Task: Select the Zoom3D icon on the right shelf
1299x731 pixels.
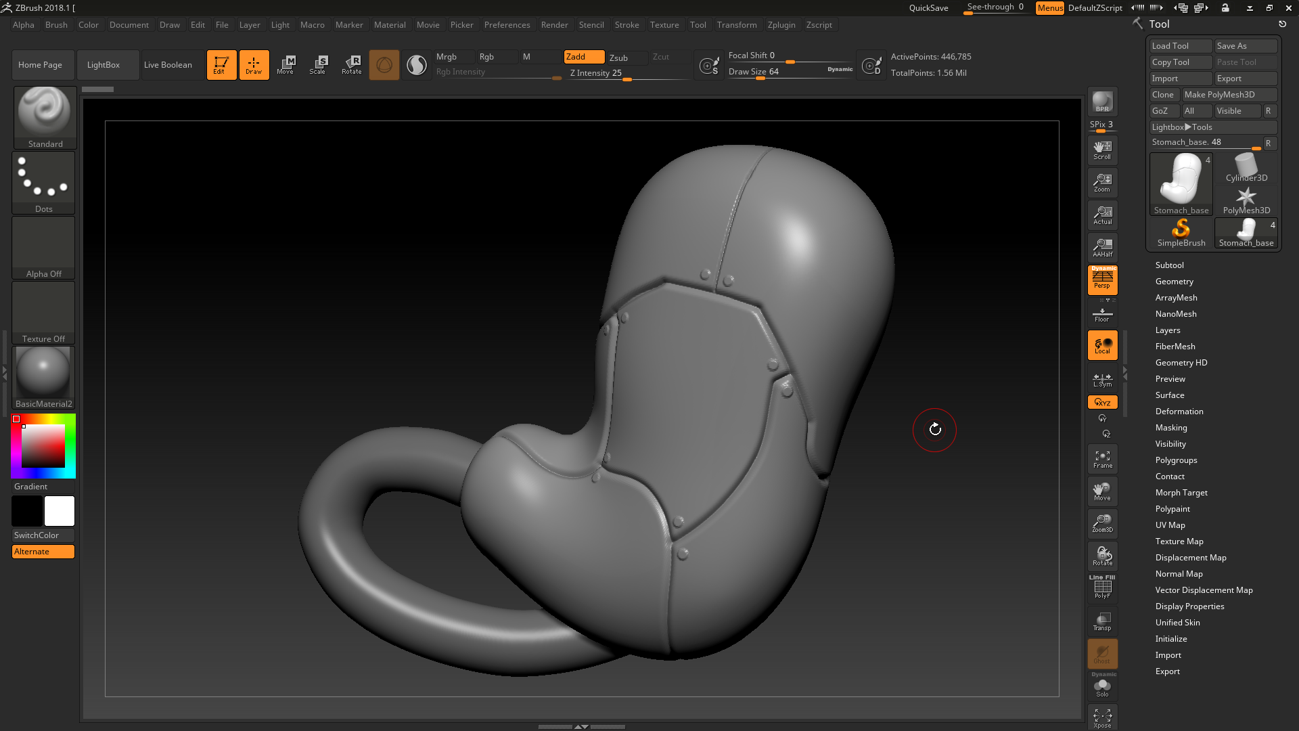Action: pos(1102,523)
